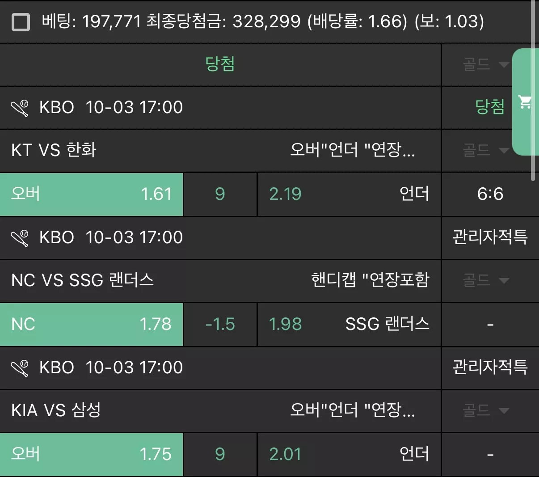This screenshot has height=477, width=539.
Task: Open the shopping cart icon on green tab
Action: click(x=525, y=102)
